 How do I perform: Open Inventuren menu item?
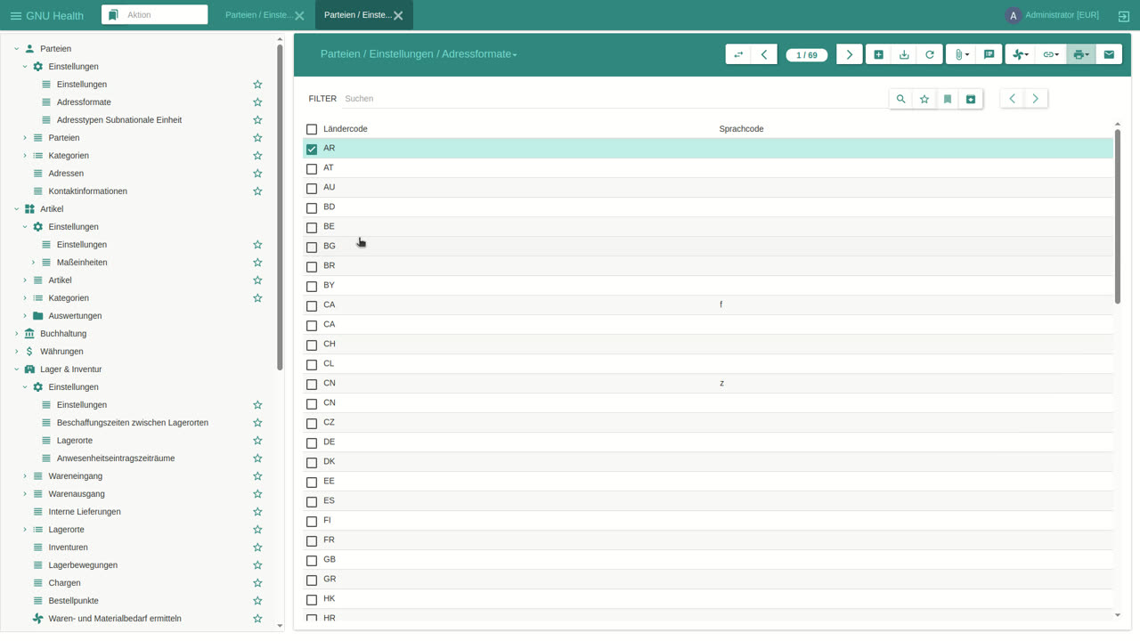pos(68,548)
